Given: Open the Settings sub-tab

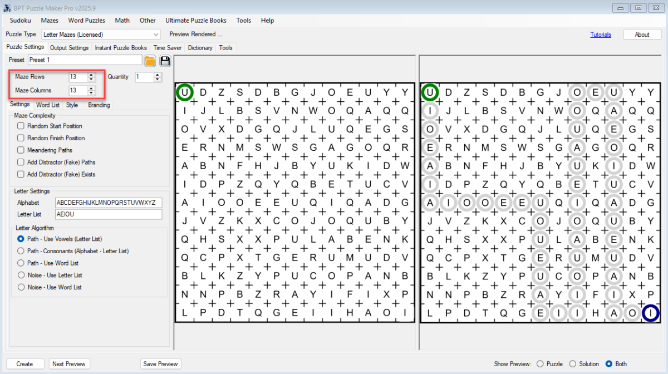Looking at the screenshot, I should 20,104.
